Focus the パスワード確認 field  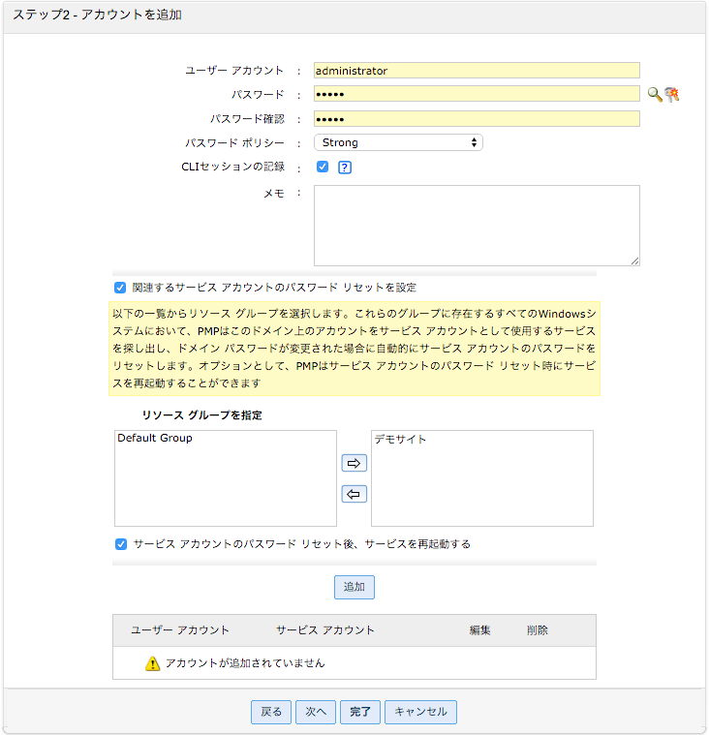click(477, 118)
